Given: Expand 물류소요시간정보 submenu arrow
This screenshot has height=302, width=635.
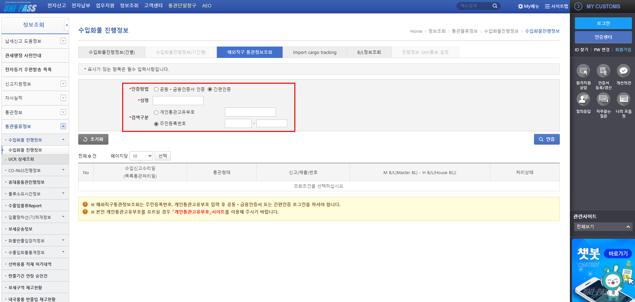Looking at the screenshot, I should pos(63,194).
